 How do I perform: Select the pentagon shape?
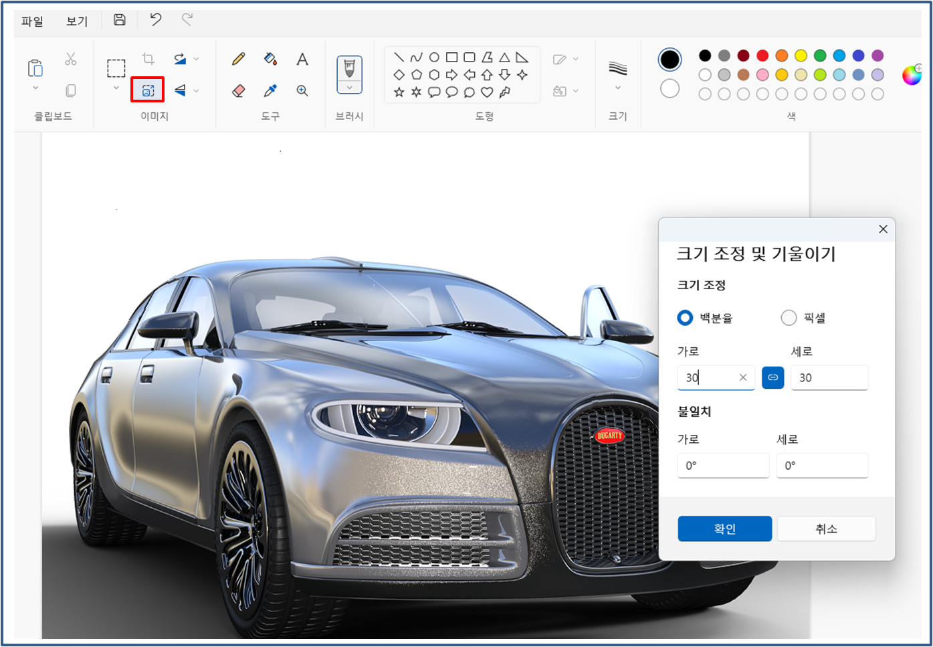click(x=416, y=75)
